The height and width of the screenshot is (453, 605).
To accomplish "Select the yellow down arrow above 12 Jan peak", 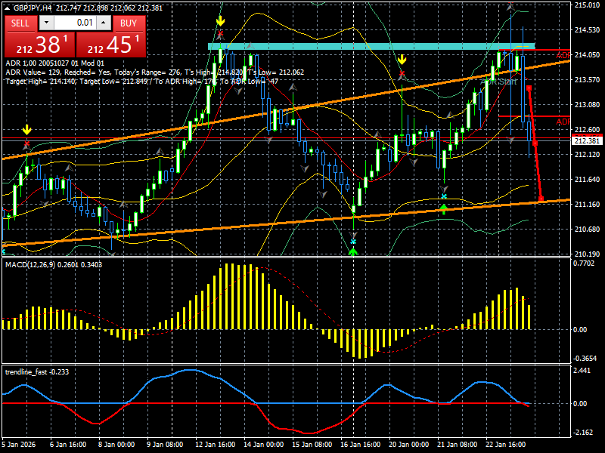I will [220, 21].
